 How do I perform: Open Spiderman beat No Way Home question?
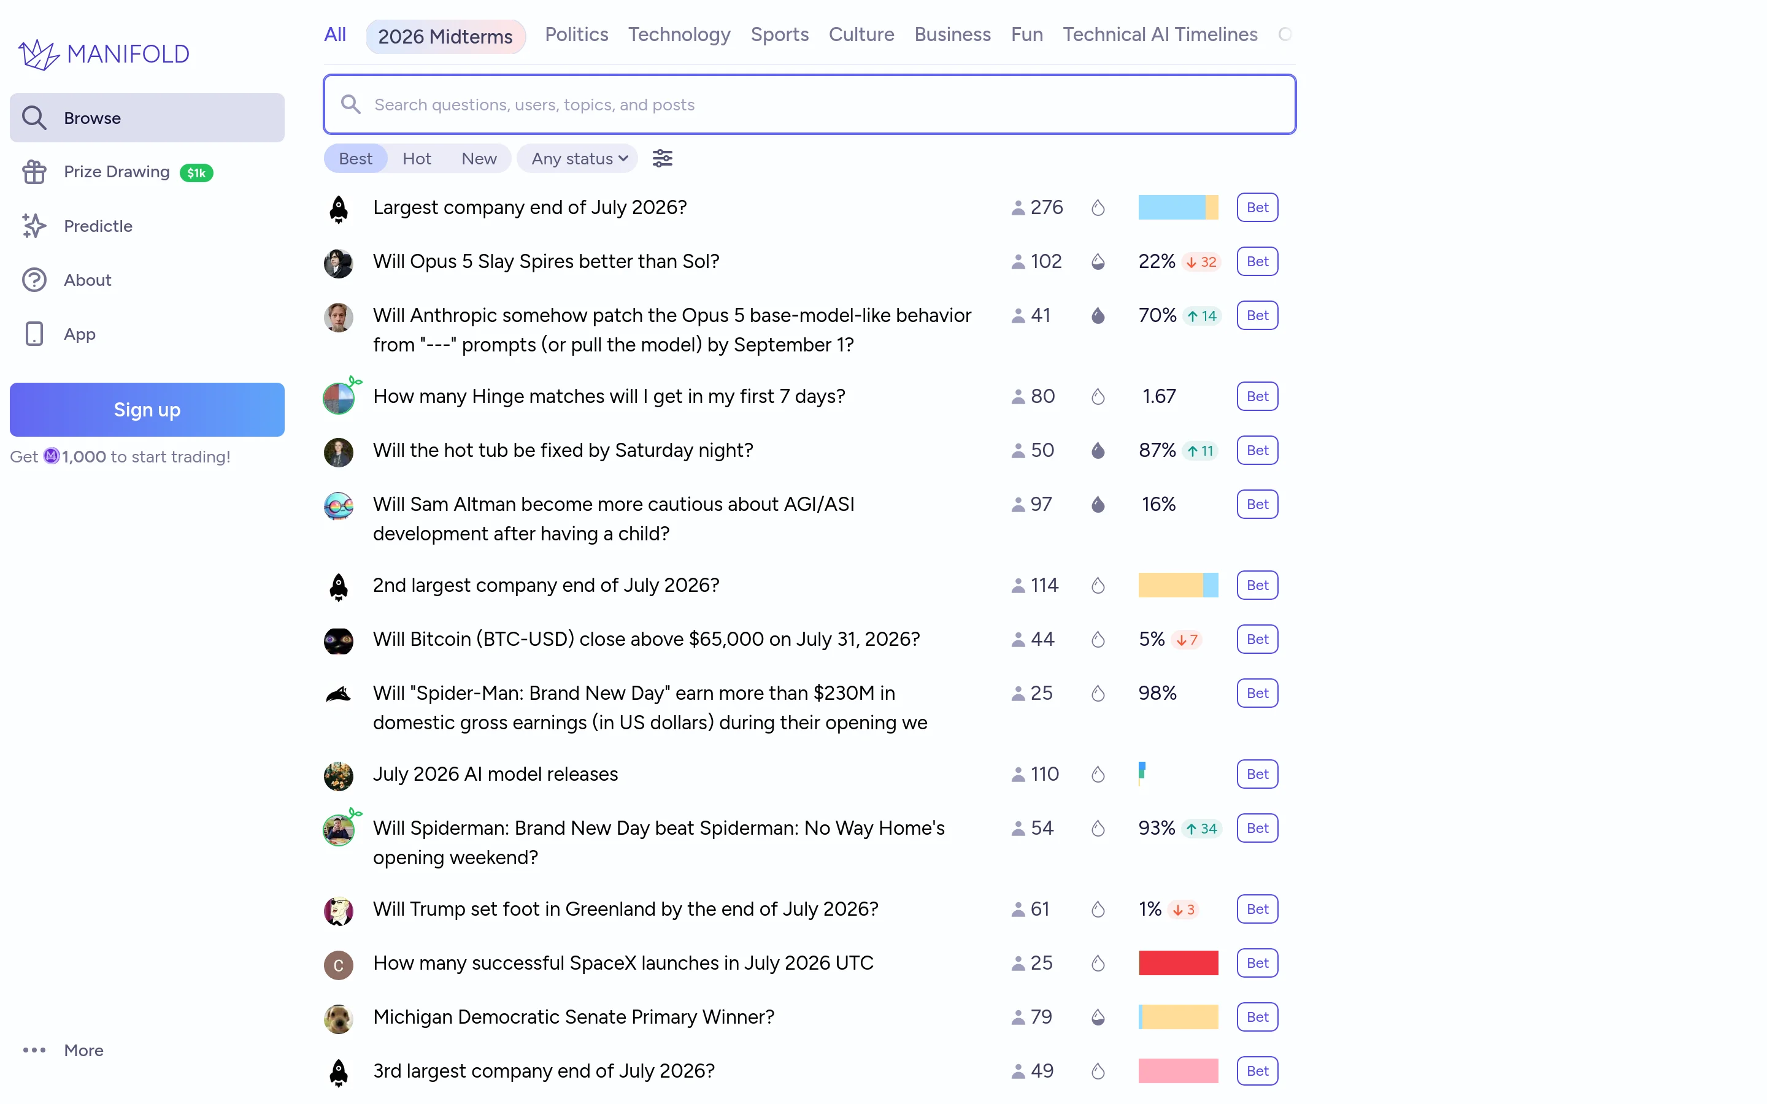point(658,843)
